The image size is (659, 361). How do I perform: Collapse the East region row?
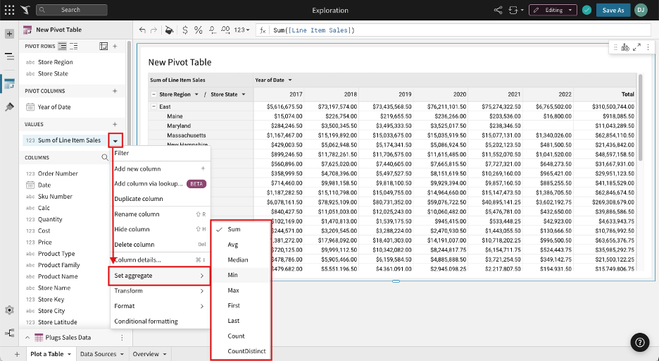coord(153,106)
